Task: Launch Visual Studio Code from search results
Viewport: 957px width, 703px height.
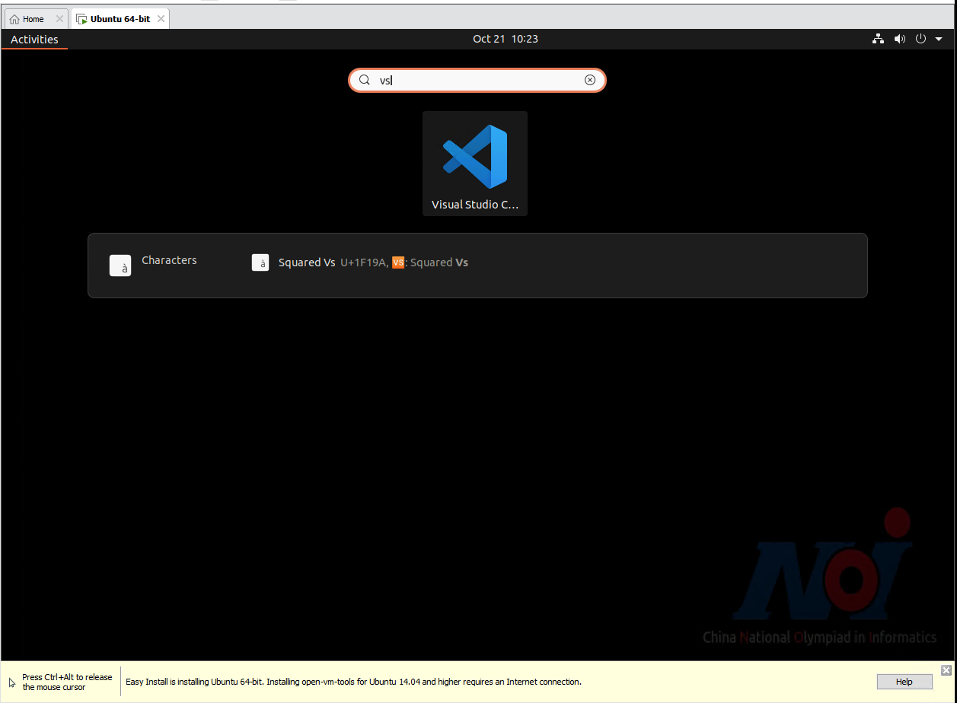Action: coord(475,163)
